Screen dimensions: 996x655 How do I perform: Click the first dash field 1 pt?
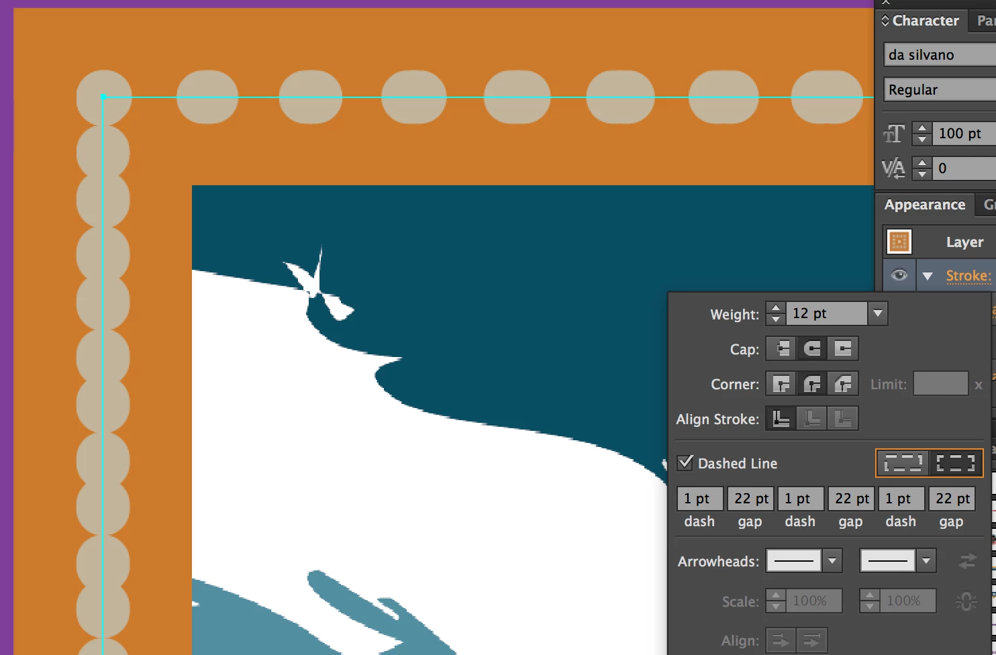coord(700,499)
